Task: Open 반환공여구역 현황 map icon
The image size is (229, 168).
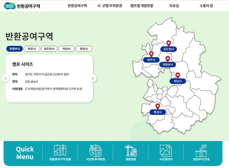Action: tap(60, 150)
